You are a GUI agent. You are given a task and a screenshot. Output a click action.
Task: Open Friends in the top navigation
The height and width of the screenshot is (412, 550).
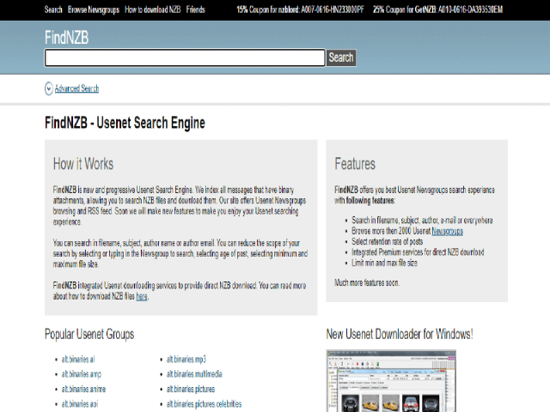point(195,9)
